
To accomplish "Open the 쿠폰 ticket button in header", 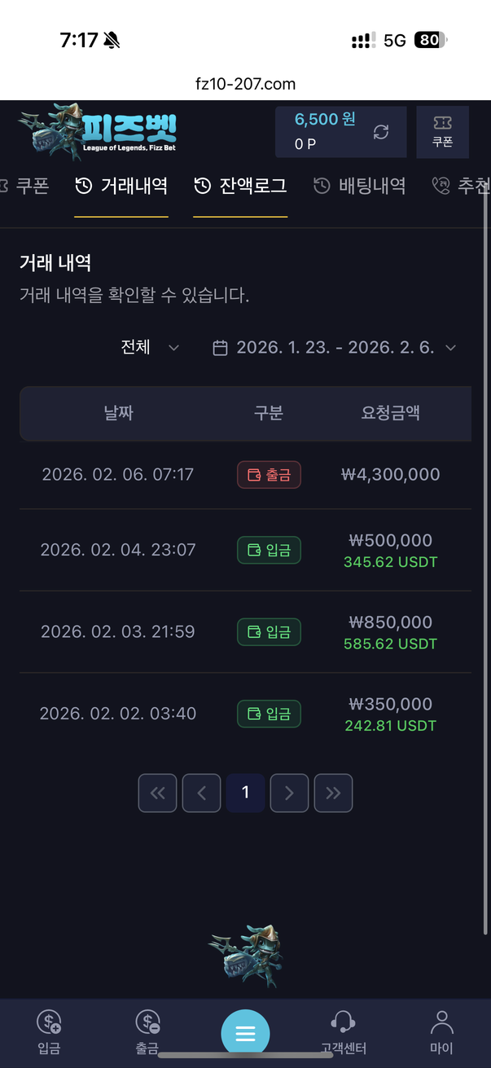I will 442,131.
